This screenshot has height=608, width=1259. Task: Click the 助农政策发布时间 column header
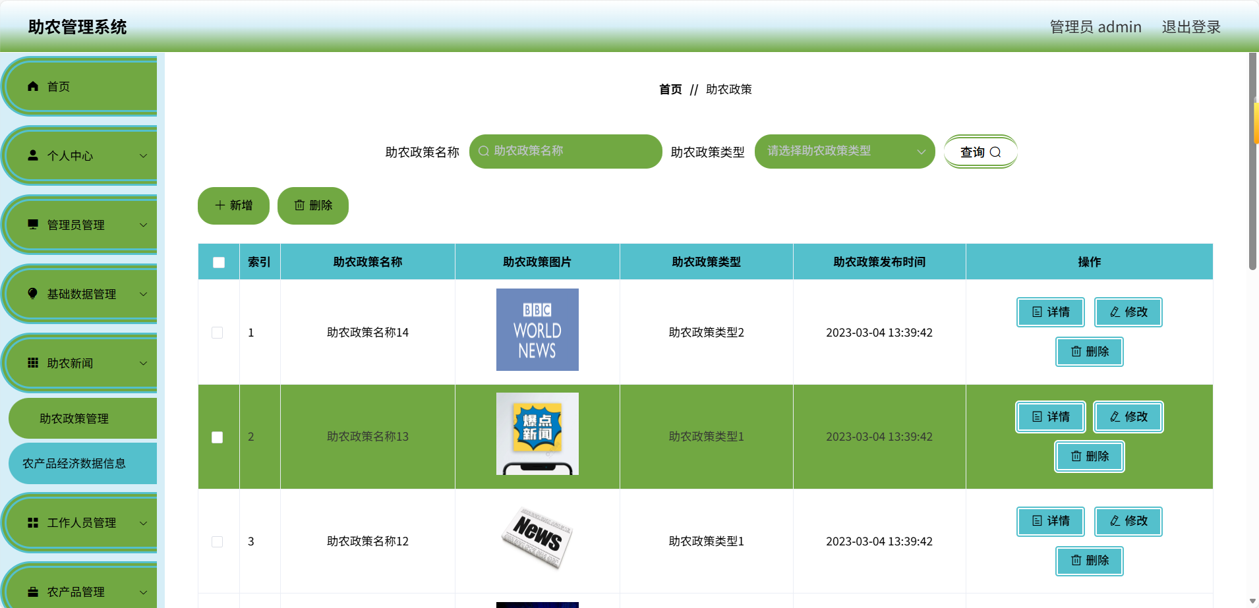[x=879, y=262]
